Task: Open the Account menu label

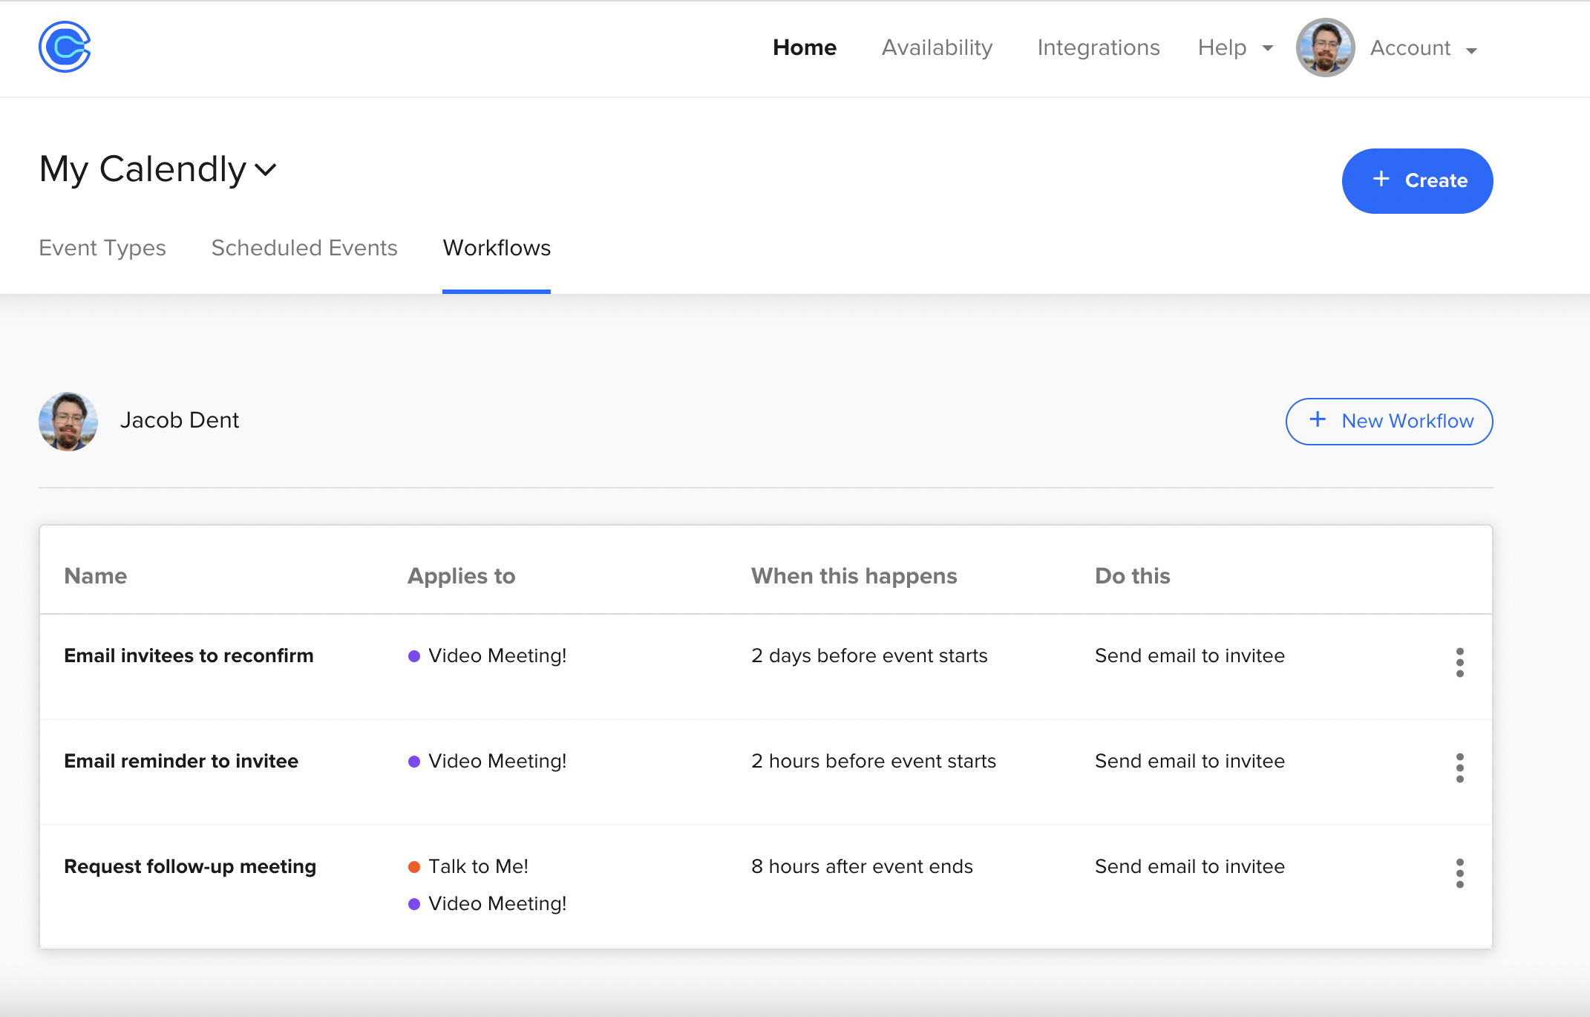Action: click(1410, 48)
